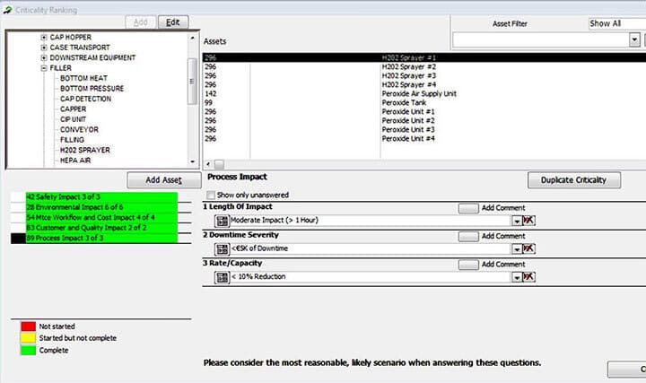This screenshot has height=383, width=646.
Task: Select Peroxide Unit #3 asset row
Action: pos(424,130)
